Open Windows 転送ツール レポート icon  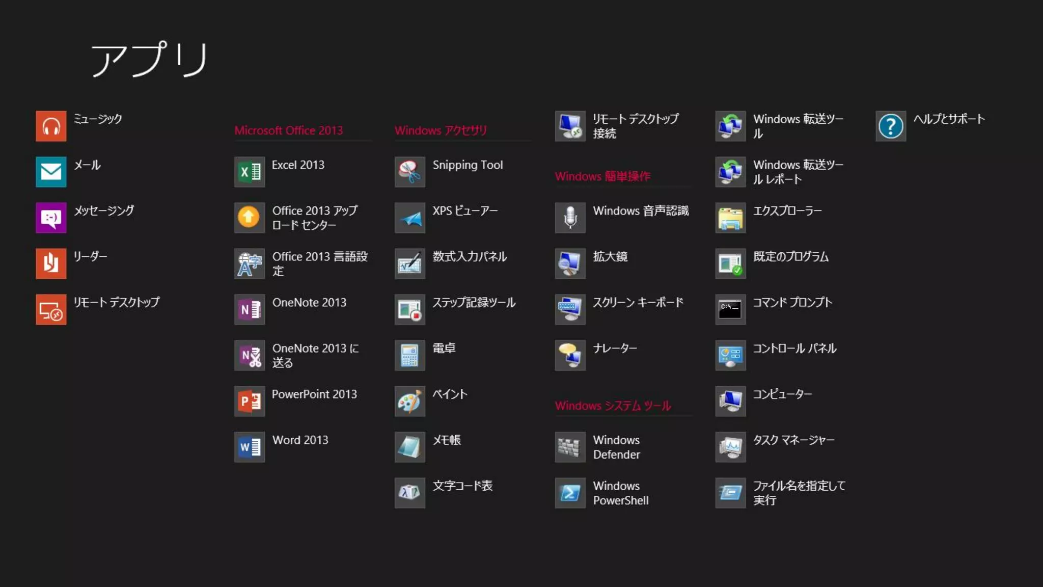point(731,172)
